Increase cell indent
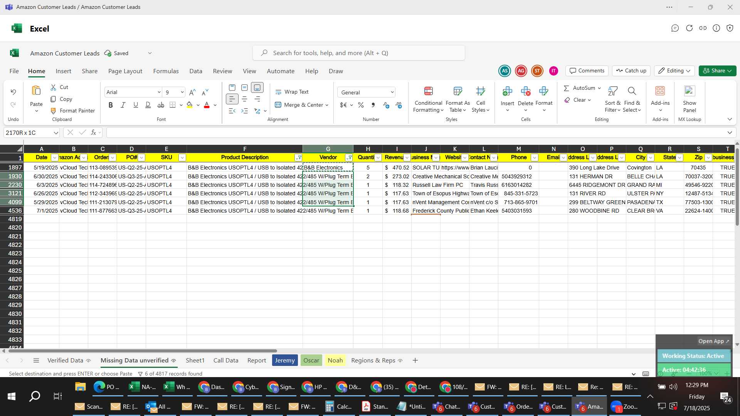The image size is (740, 416). pos(244,111)
